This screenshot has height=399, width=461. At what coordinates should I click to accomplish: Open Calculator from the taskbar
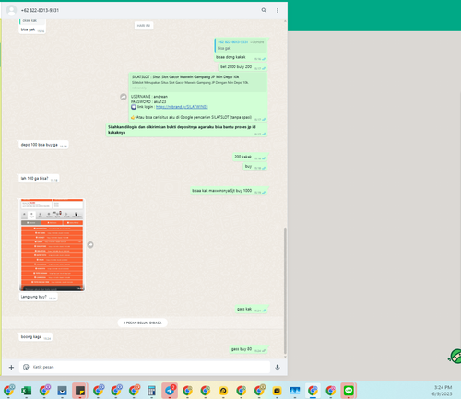pyautogui.click(x=151, y=391)
